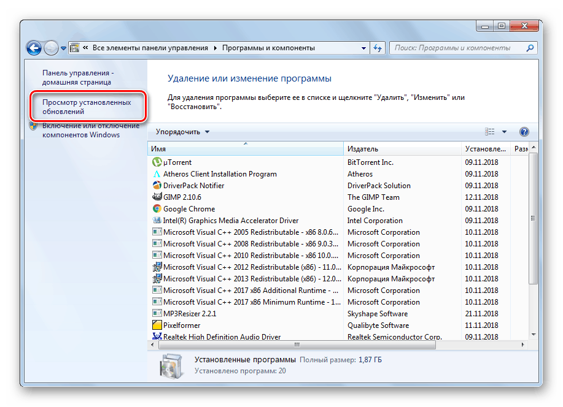
Task: Open Панель управления - домашняя страница link
Action: click(x=78, y=77)
